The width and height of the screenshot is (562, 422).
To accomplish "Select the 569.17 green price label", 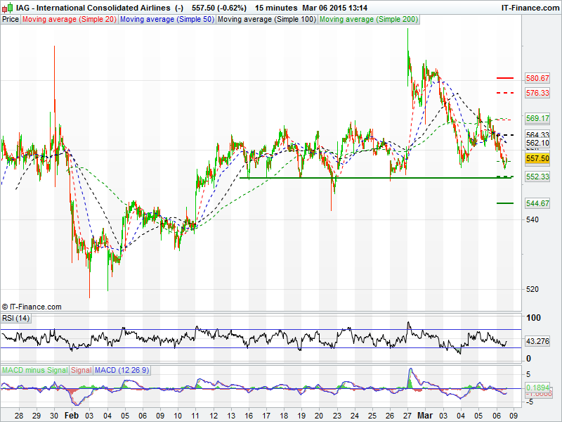I will (x=537, y=118).
